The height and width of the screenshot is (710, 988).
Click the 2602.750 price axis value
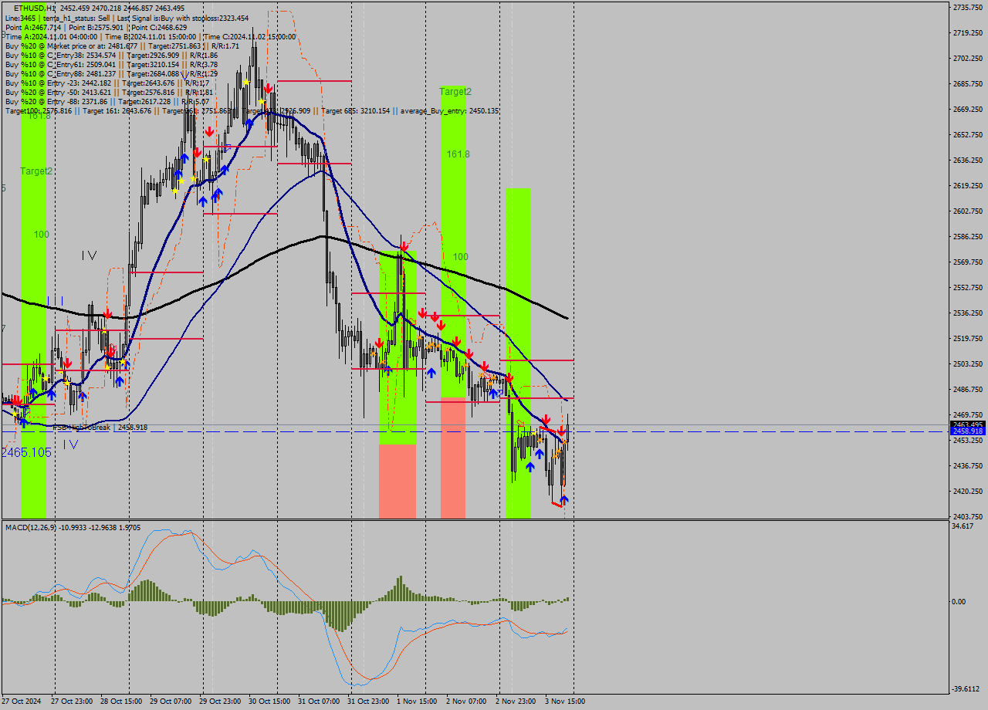click(x=968, y=211)
